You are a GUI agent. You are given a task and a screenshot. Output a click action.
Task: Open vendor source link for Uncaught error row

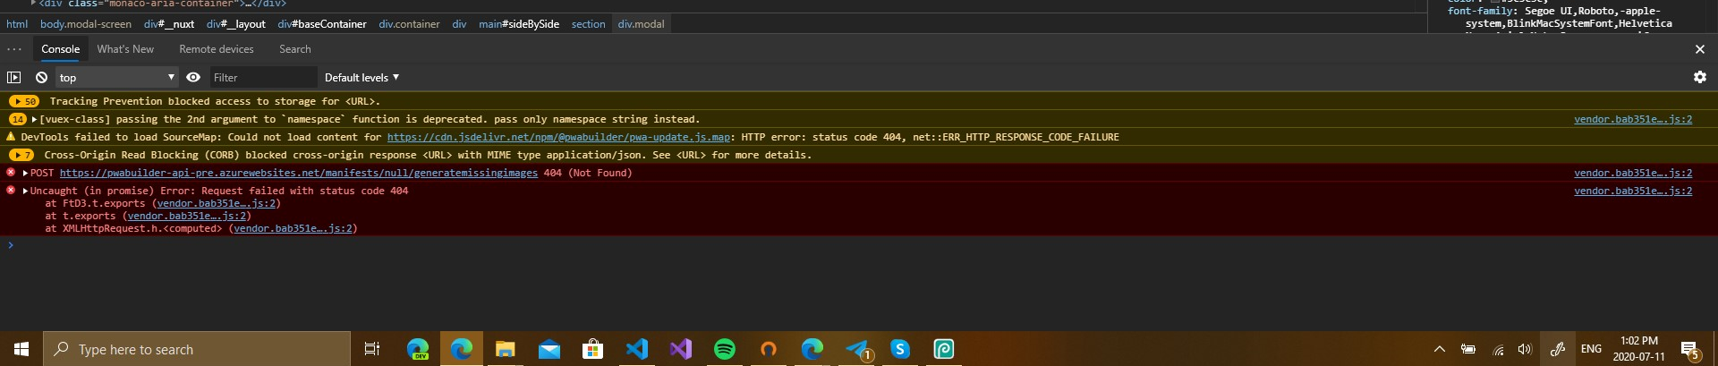tap(1633, 191)
